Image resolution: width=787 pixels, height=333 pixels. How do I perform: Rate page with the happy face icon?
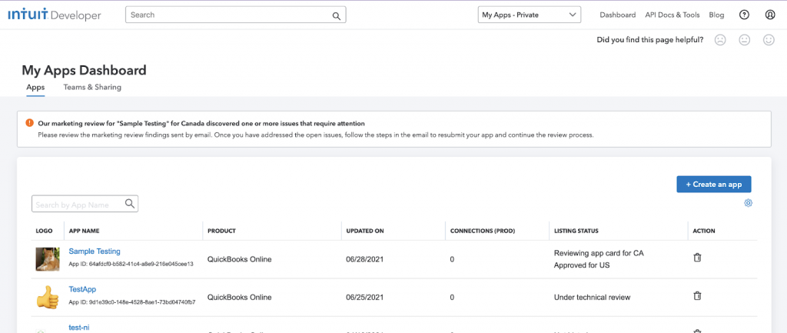pos(769,40)
